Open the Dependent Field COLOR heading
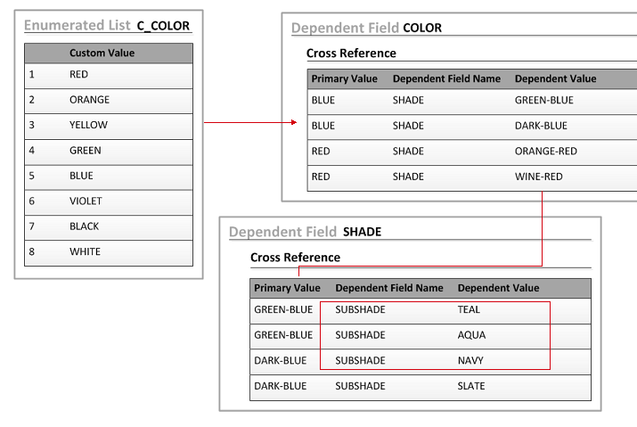This screenshot has height=427, width=637. click(366, 28)
